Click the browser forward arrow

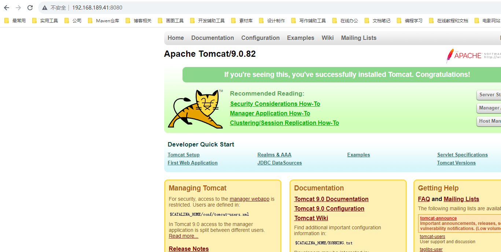18,8
